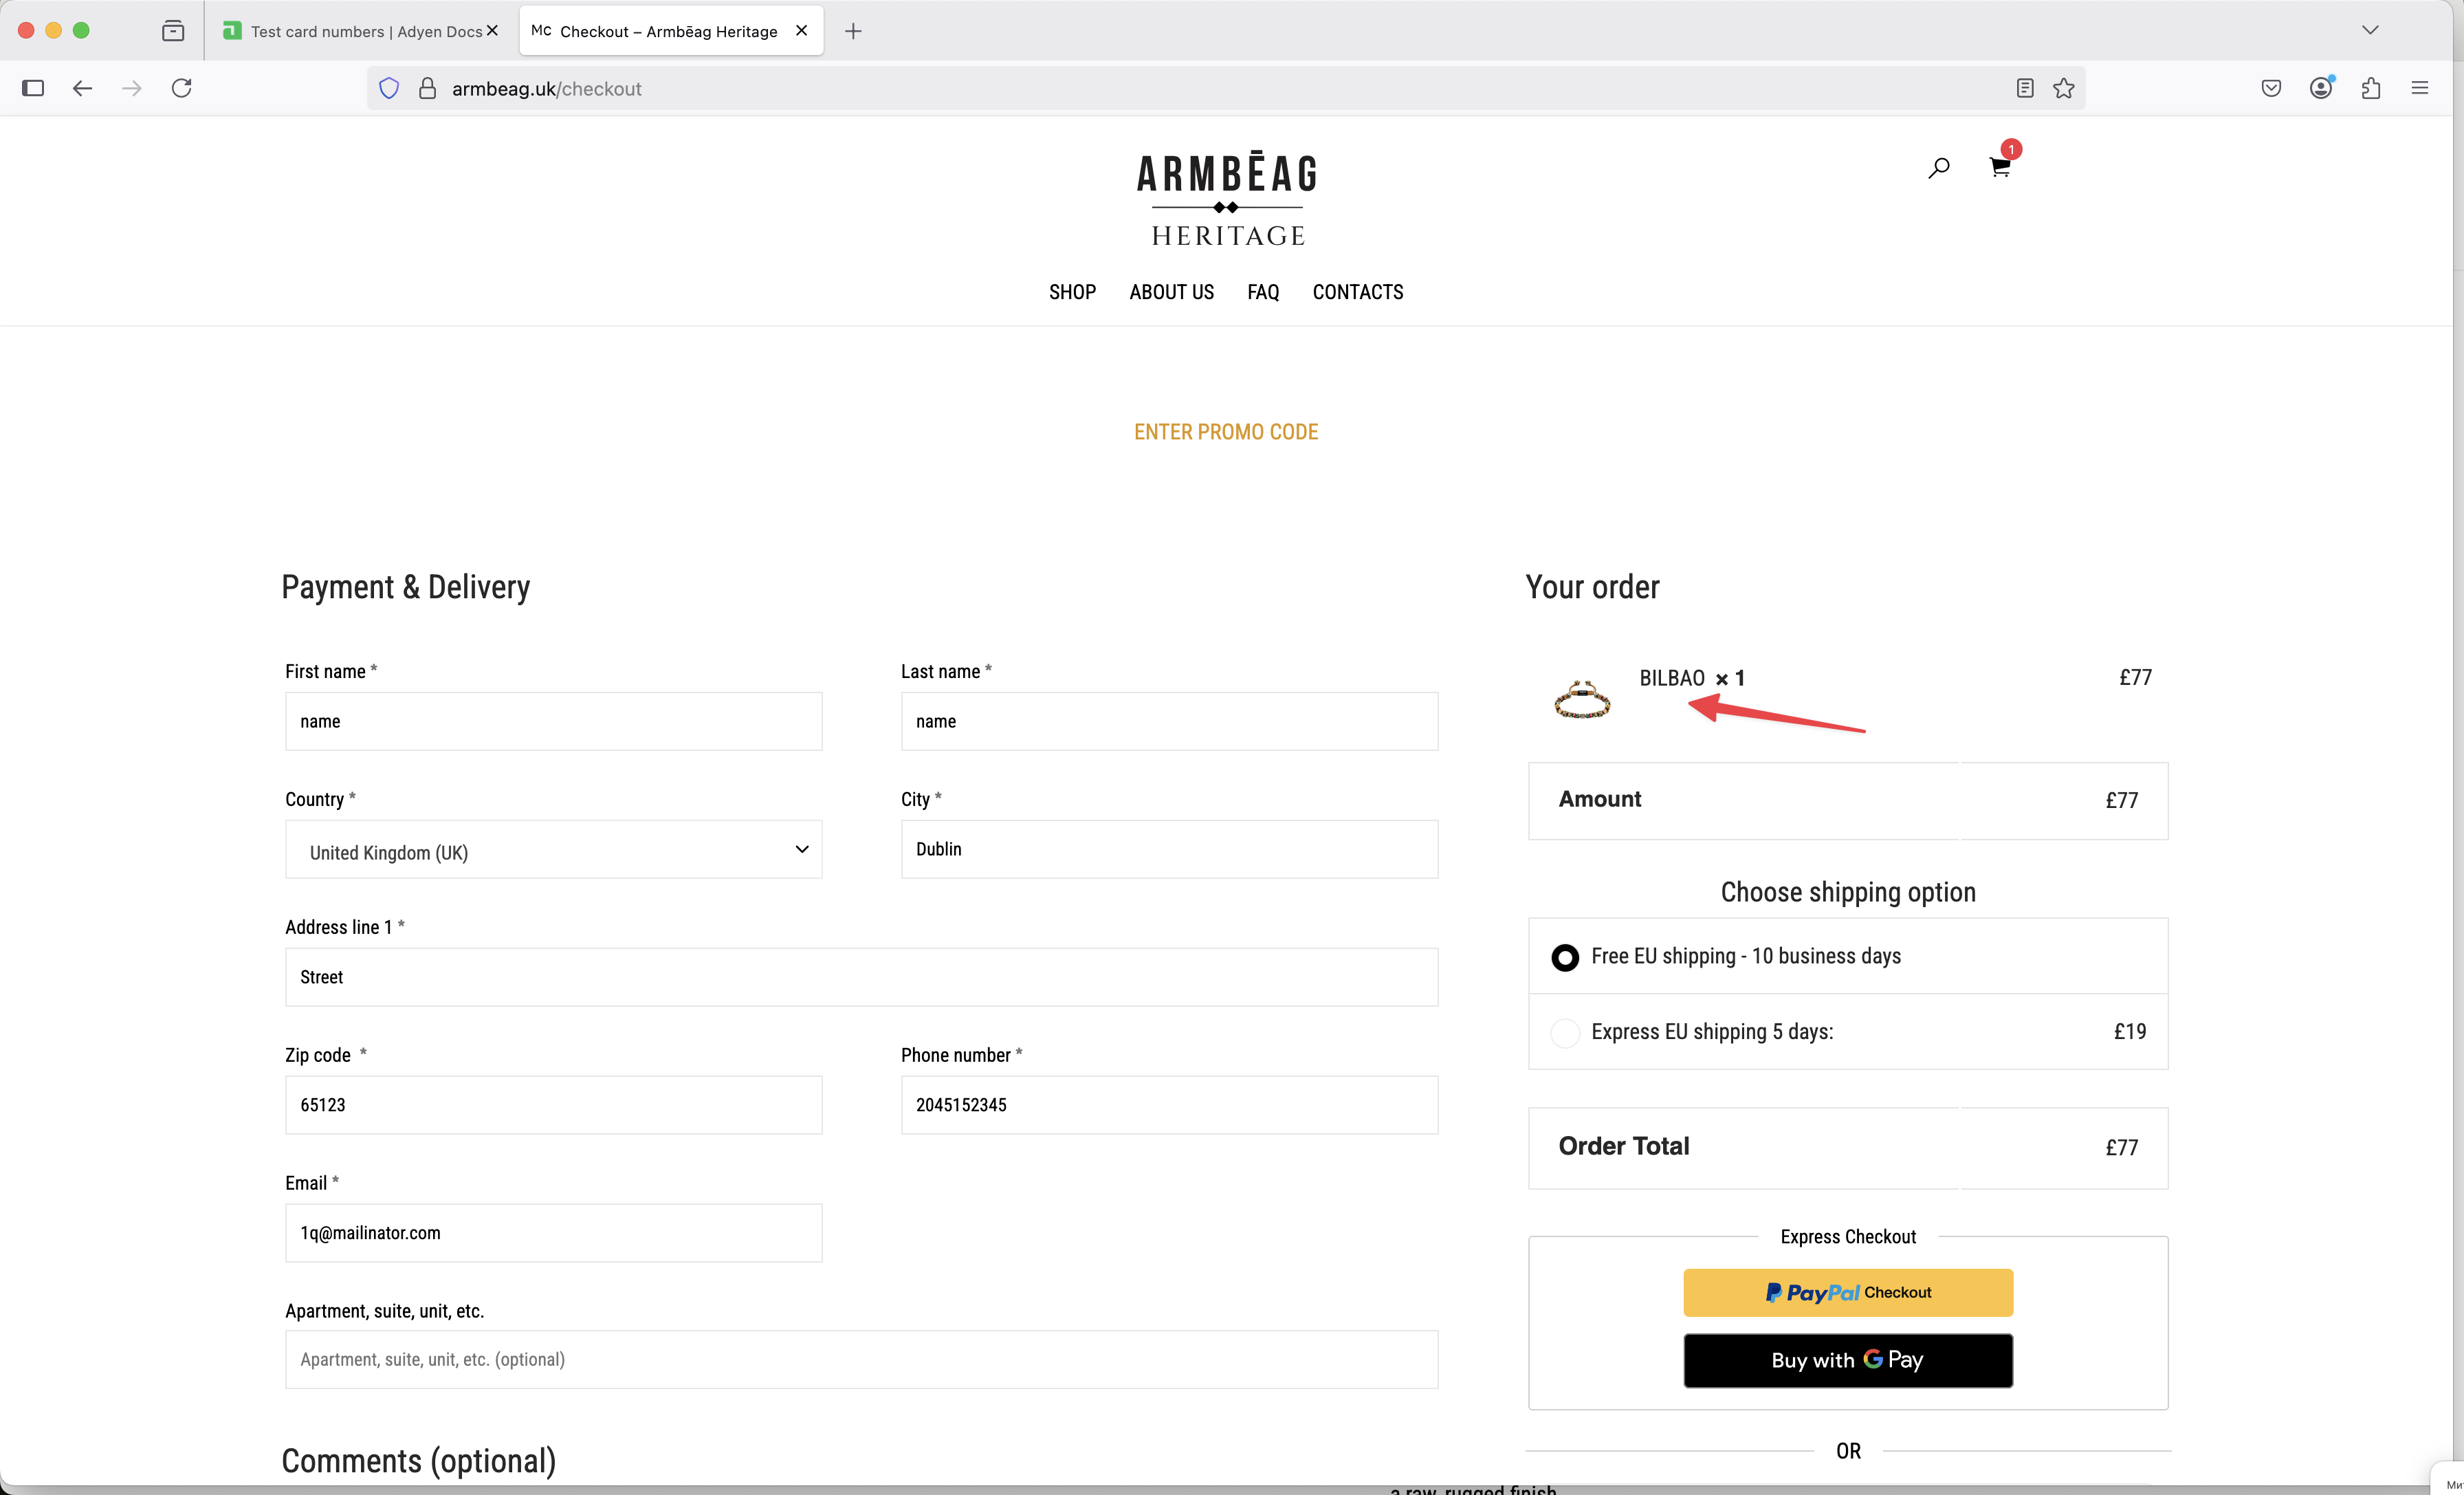Click the BILBAO bracelet thumbnail
The width and height of the screenshot is (2464, 1495).
(x=1582, y=699)
